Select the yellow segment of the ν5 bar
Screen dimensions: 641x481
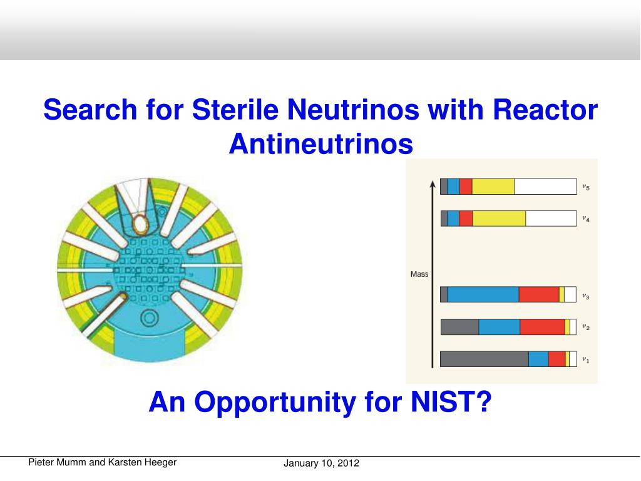coord(493,185)
